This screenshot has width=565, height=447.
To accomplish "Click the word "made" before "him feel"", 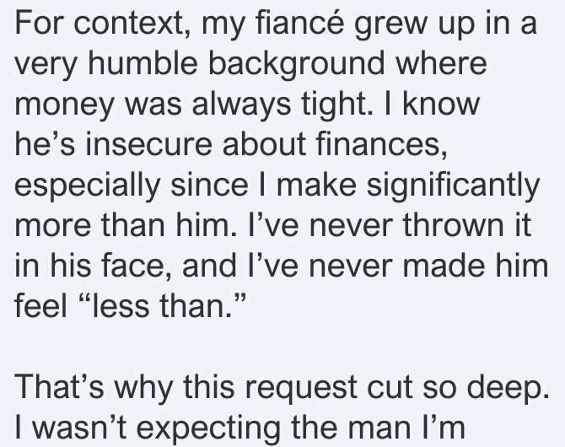I will point(445,266).
